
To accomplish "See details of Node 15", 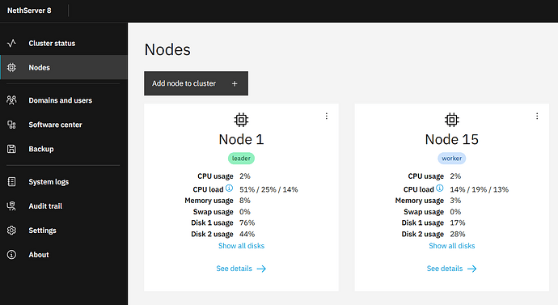I will pos(451,269).
